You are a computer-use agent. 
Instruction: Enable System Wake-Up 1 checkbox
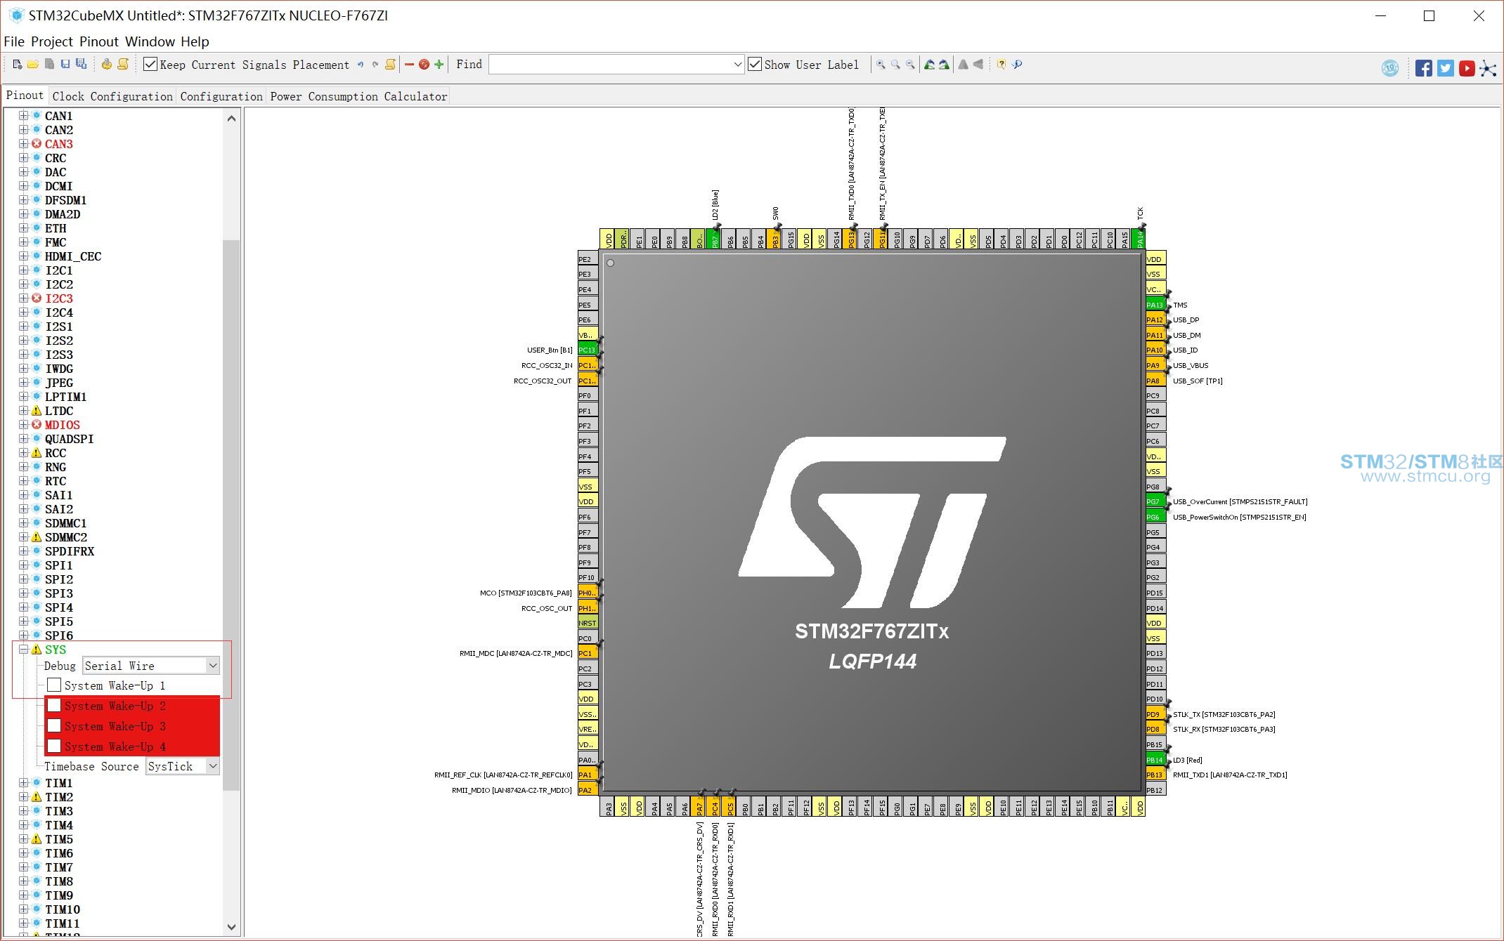tap(54, 685)
